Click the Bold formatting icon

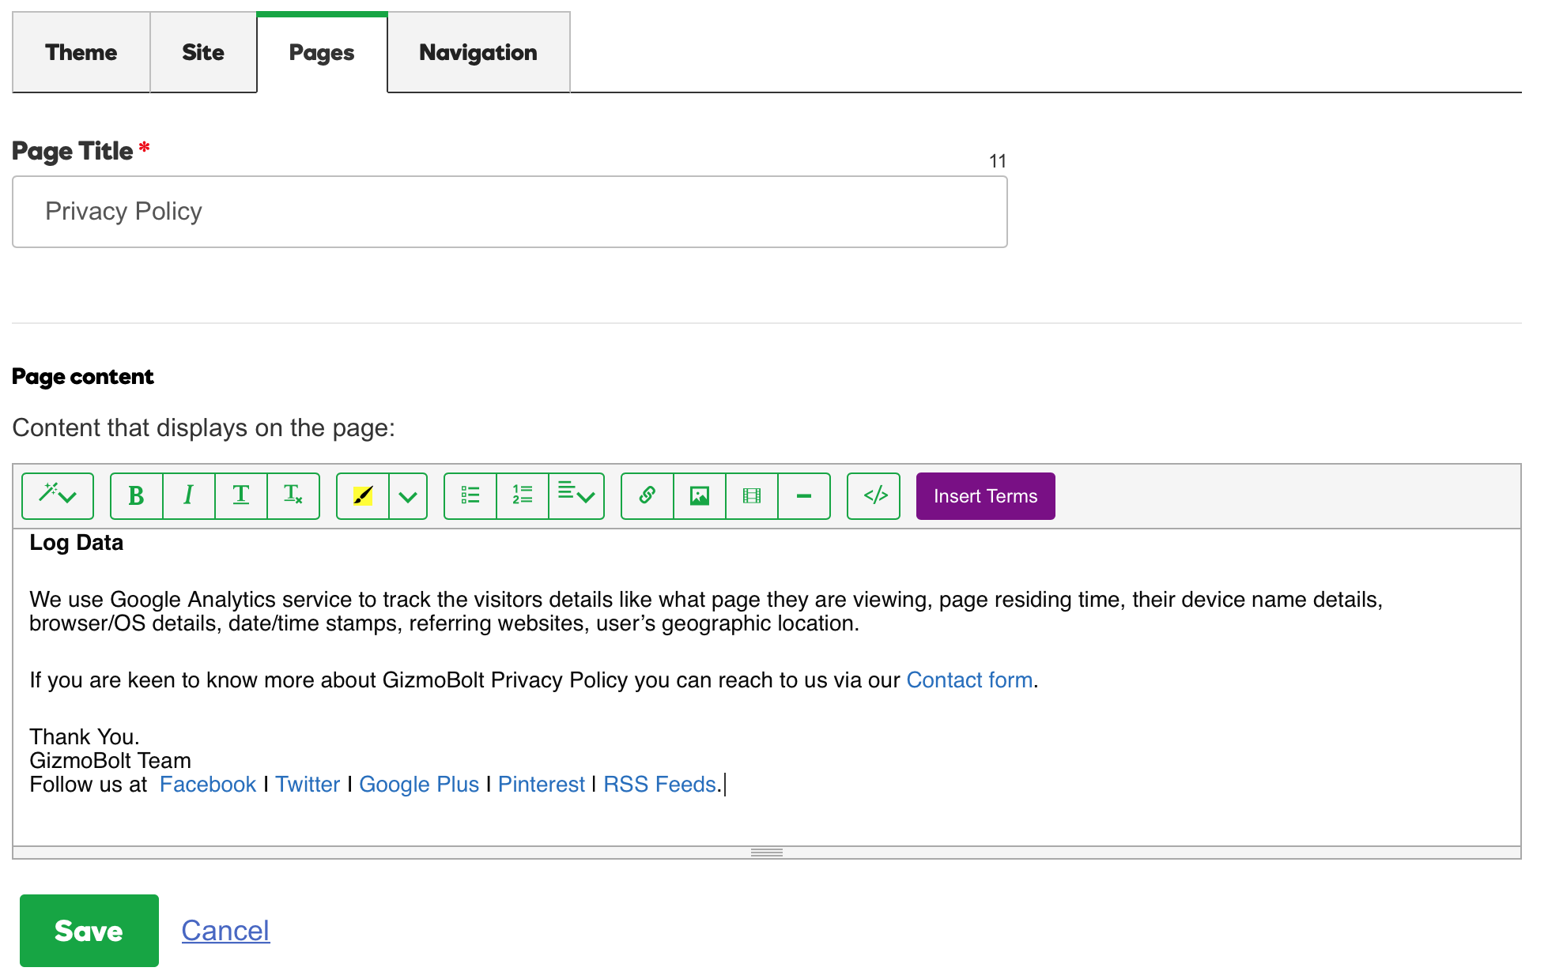(x=136, y=495)
